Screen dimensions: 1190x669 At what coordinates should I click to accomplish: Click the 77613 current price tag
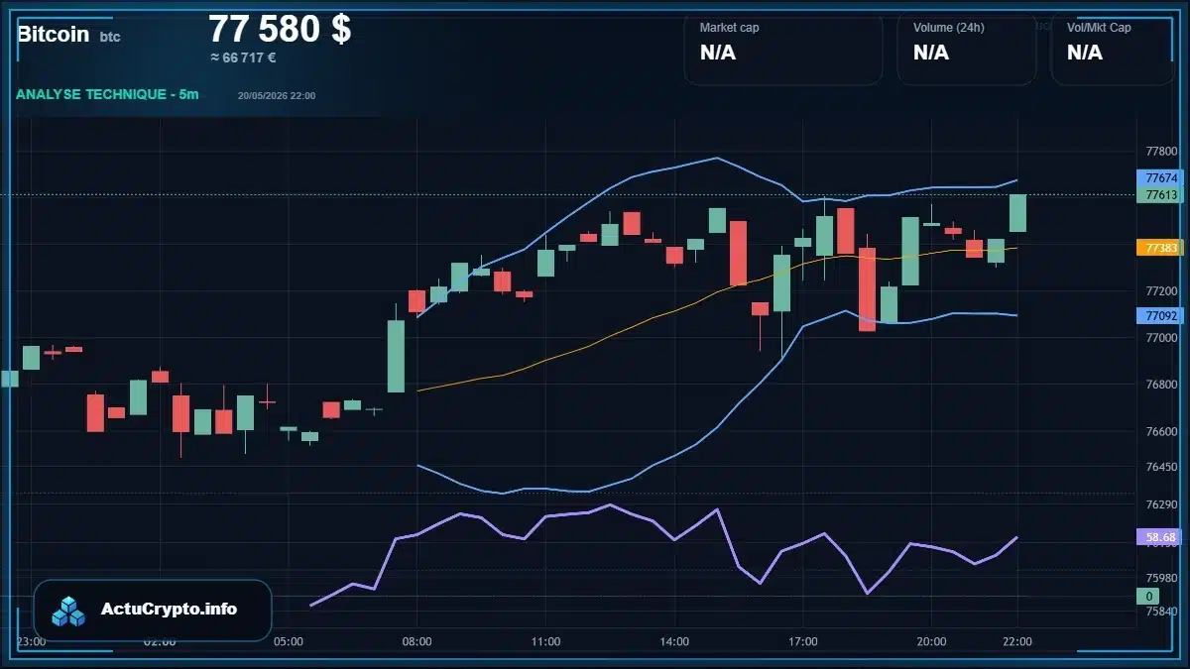[x=1160, y=195]
